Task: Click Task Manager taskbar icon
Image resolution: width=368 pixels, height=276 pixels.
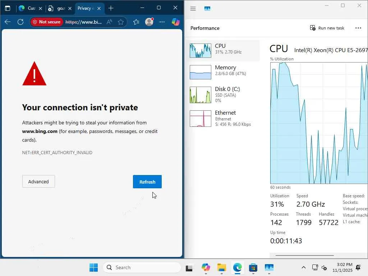Action: point(269,267)
